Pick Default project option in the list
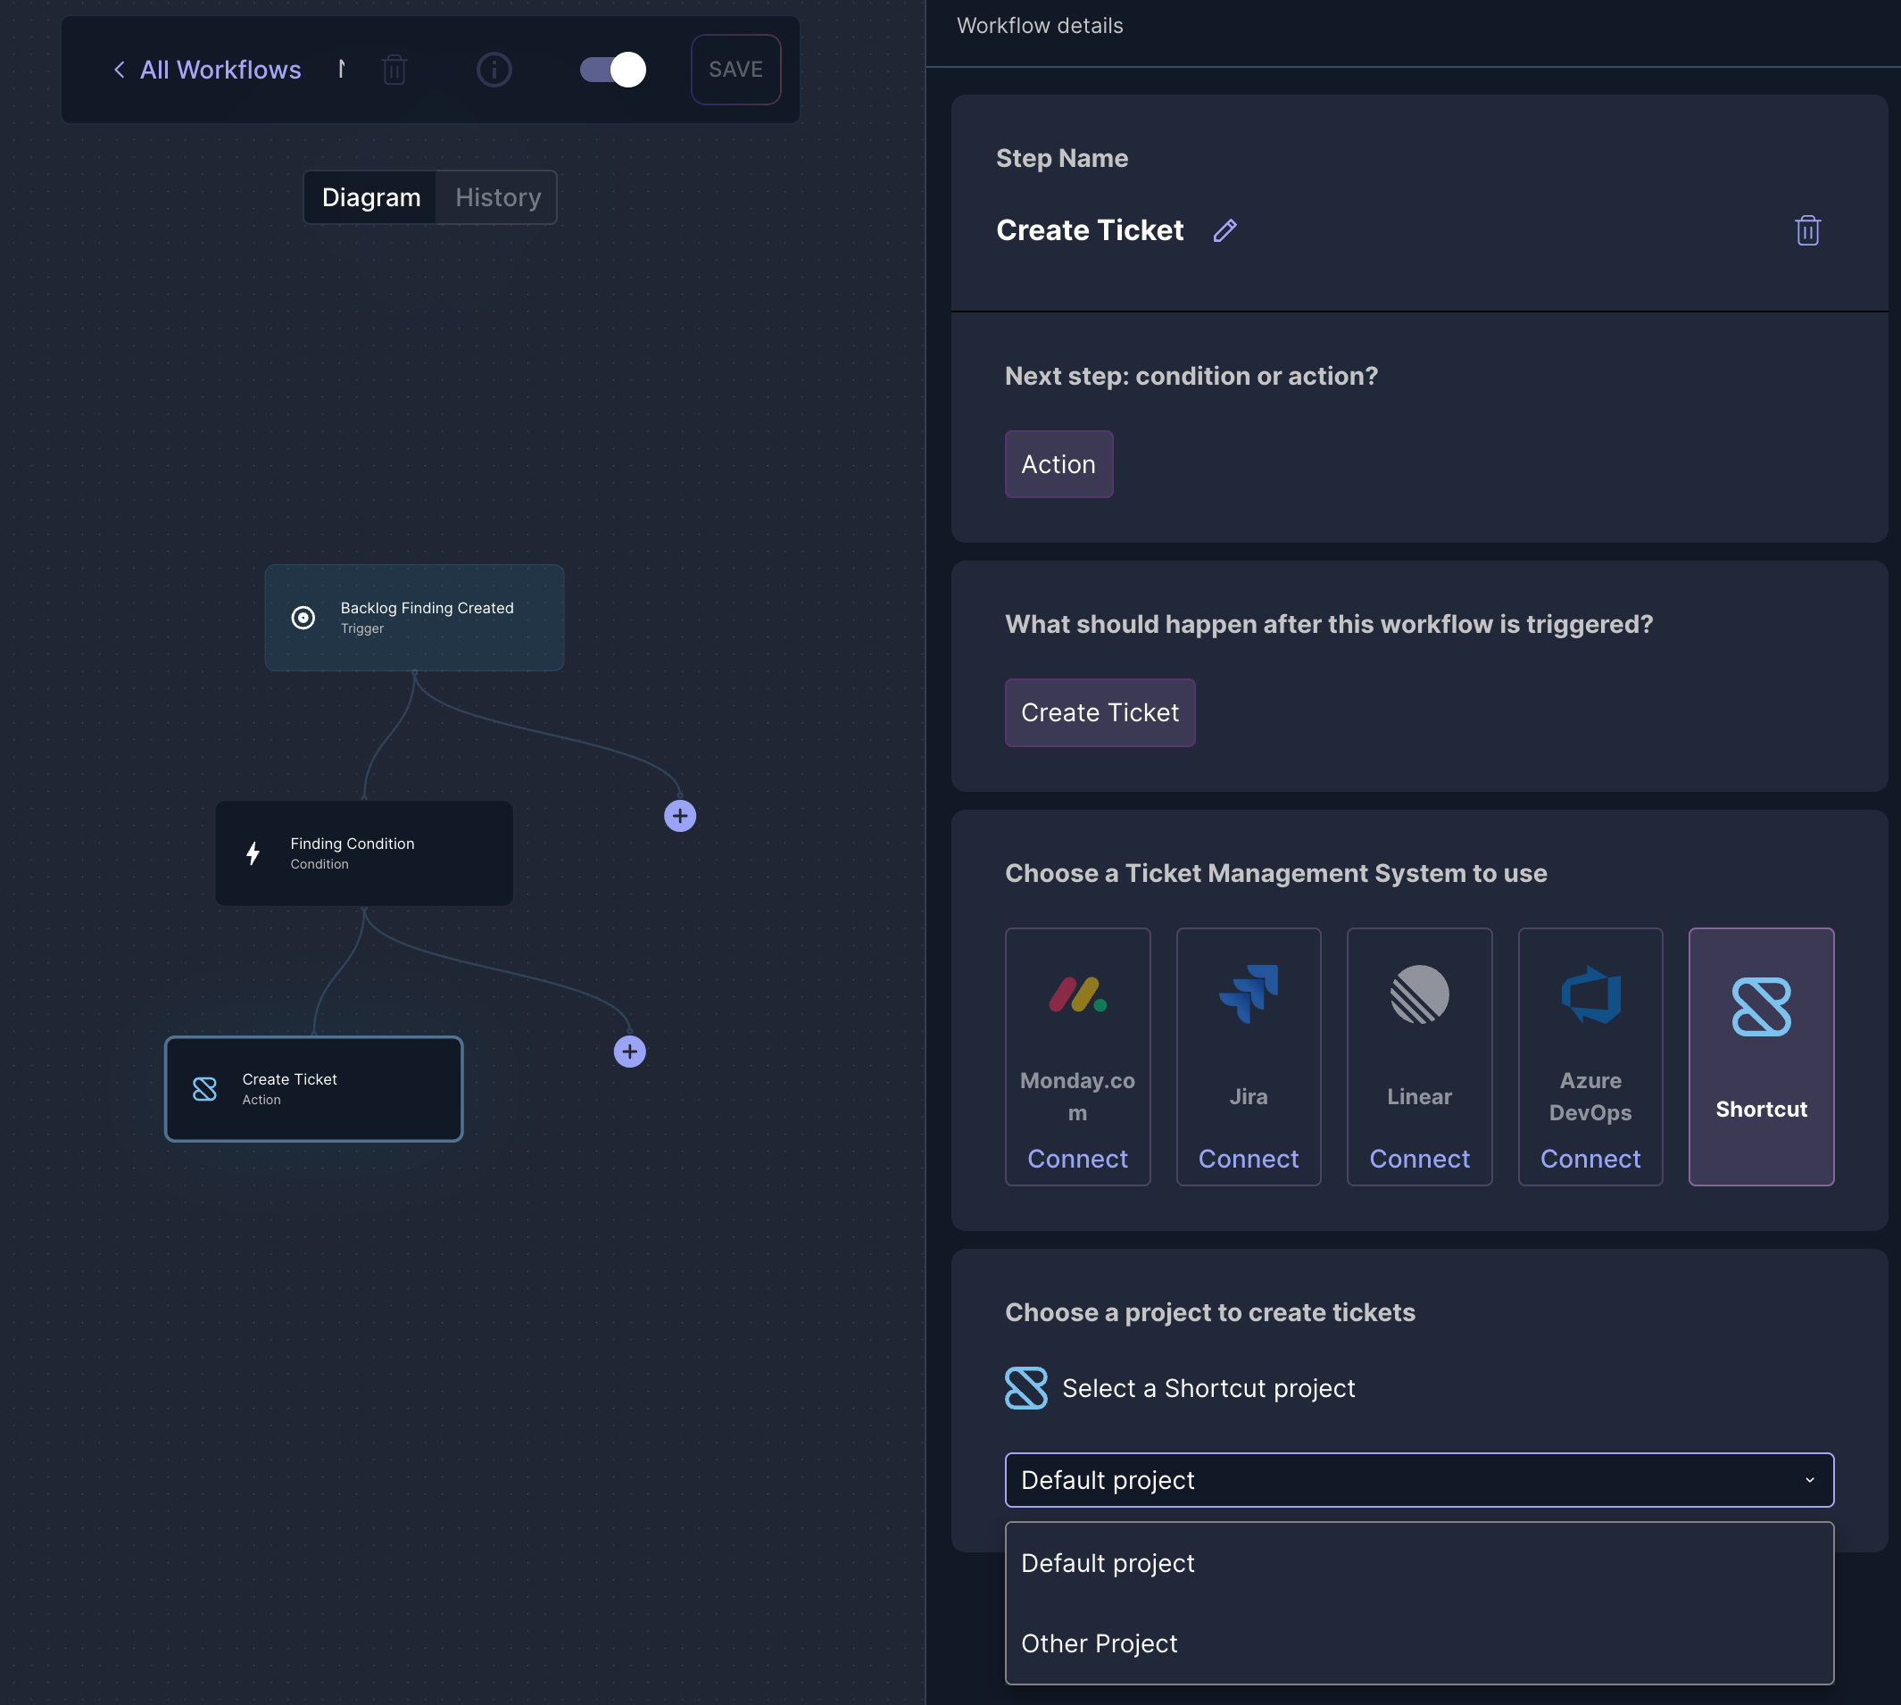The height and width of the screenshot is (1705, 1901). coord(1108,1562)
